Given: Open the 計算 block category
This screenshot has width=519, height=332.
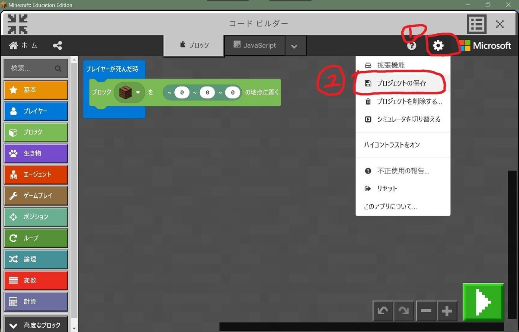Looking at the screenshot, I should [x=36, y=301].
